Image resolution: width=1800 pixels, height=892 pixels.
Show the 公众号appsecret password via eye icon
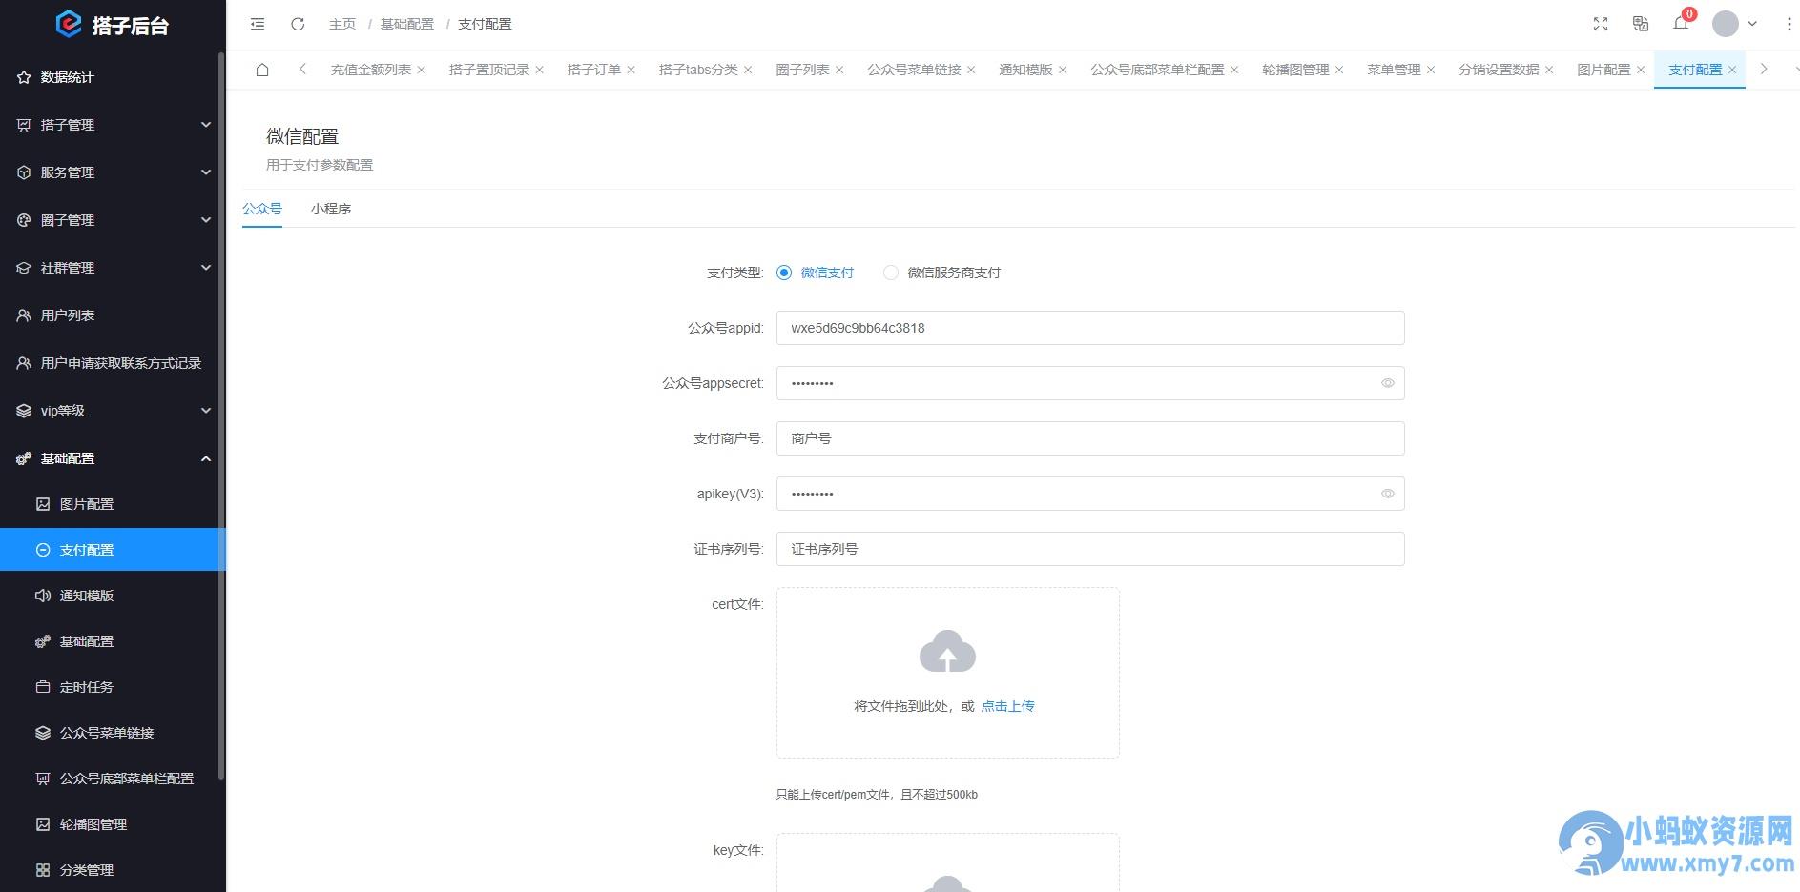coord(1388,383)
